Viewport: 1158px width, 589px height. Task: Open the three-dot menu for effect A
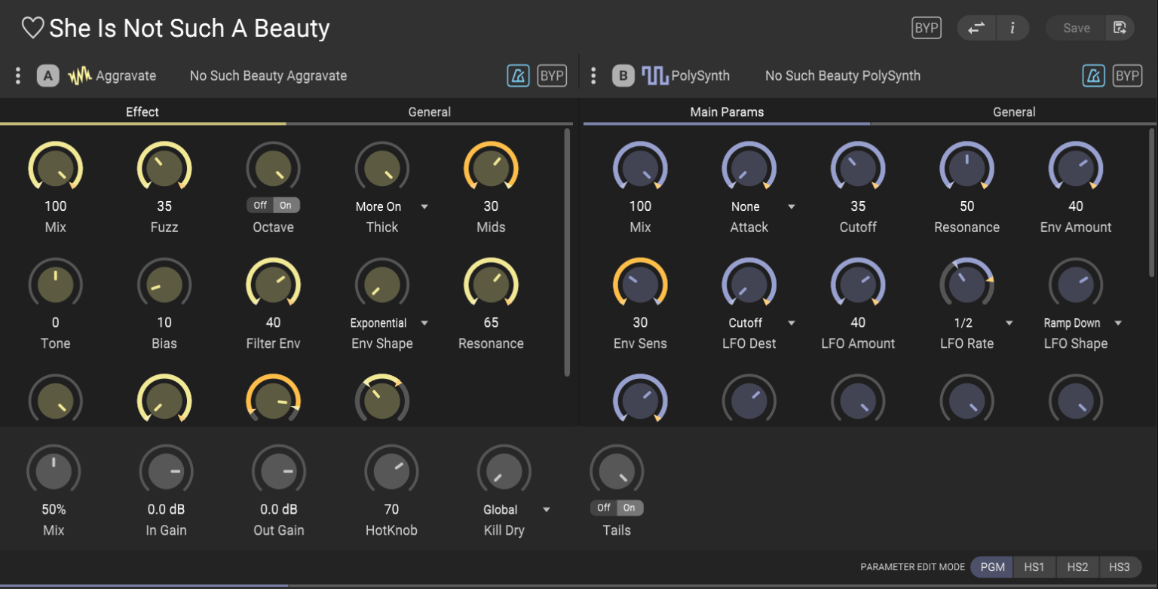pyautogui.click(x=18, y=75)
